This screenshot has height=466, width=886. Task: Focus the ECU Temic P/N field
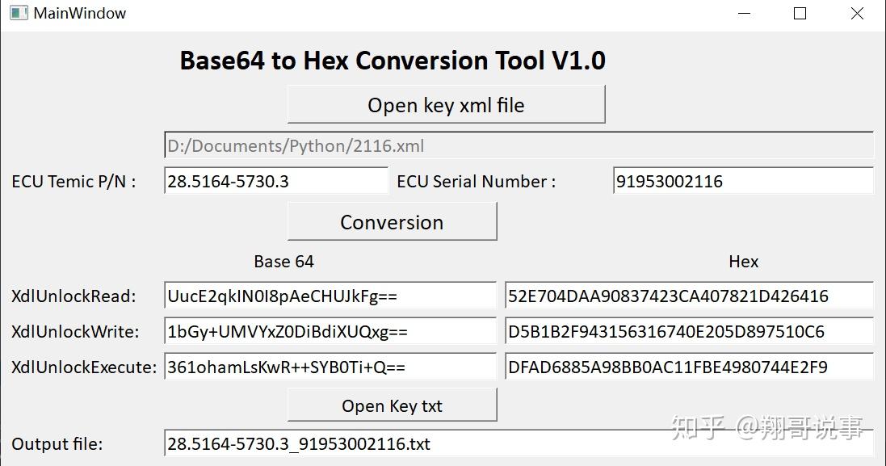tap(276, 181)
